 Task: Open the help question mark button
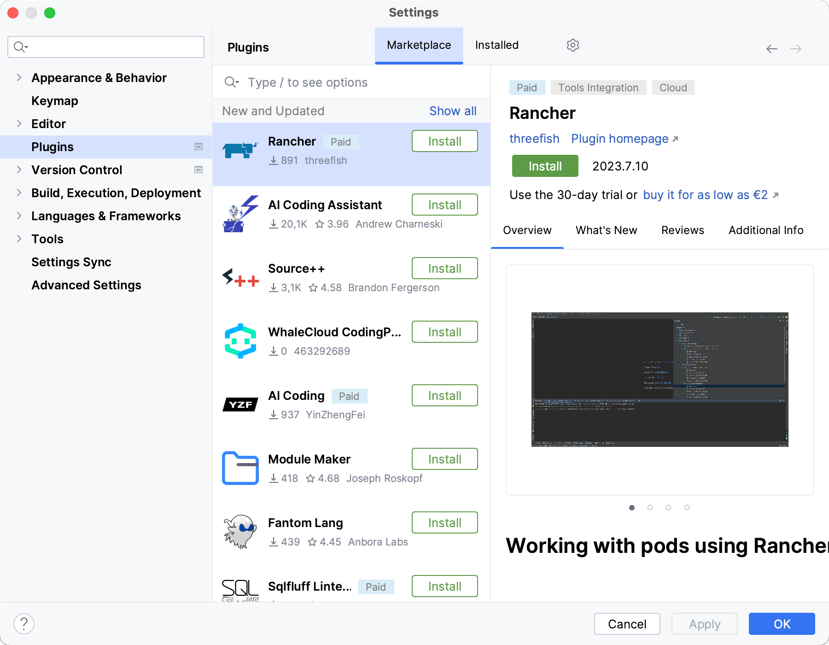(x=24, y=624)
